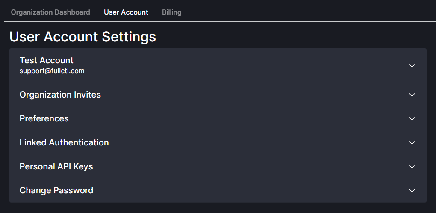Click the support@fullctl.com email text

pos(52,71)
